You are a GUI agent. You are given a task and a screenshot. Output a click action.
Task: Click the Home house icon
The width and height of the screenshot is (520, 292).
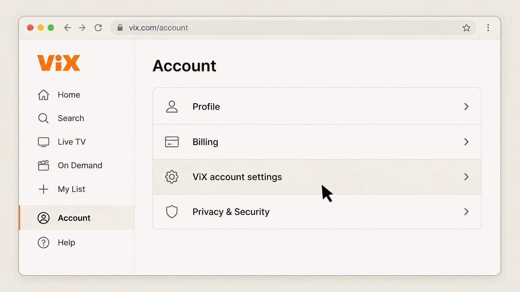[43, 95]
